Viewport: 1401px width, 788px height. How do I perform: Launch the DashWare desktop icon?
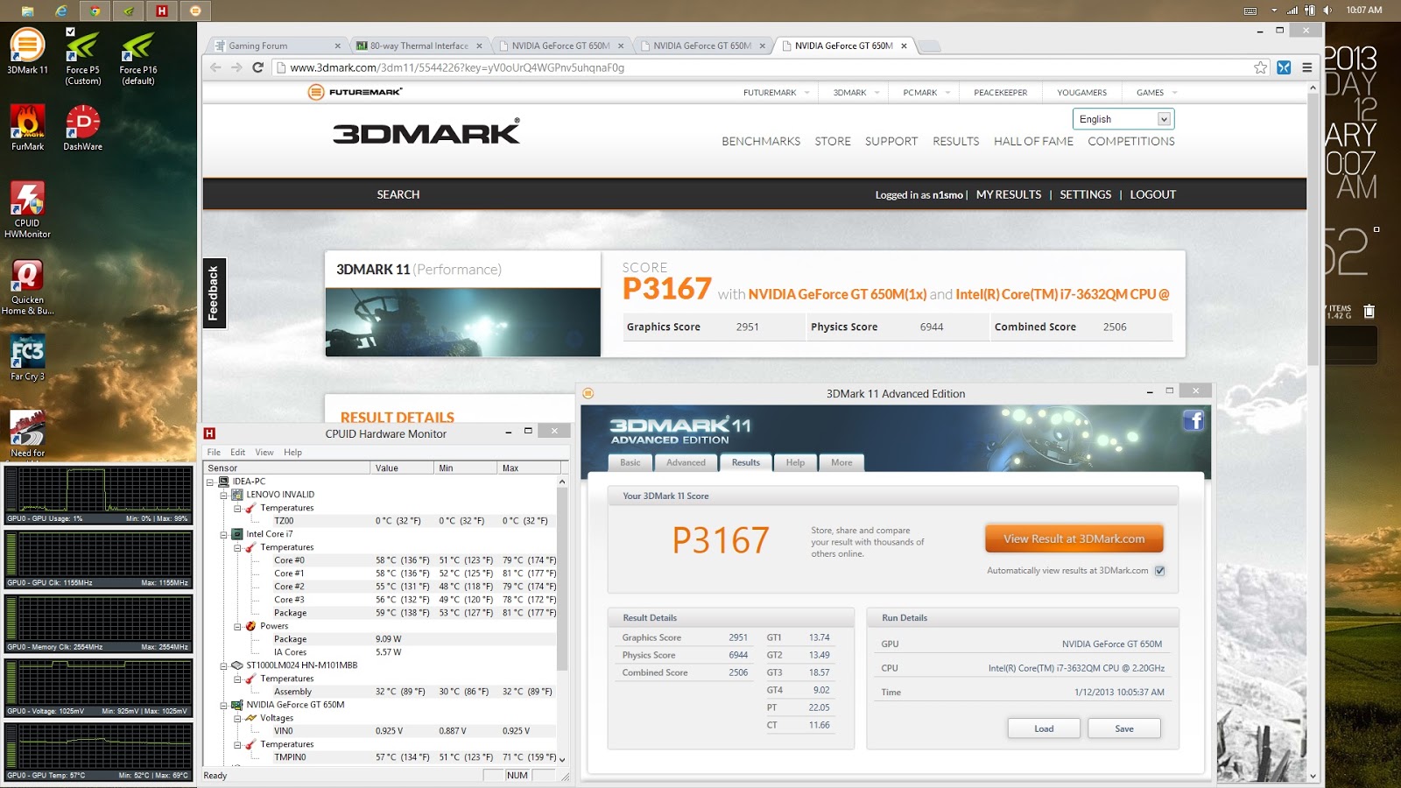pos(82,128)
